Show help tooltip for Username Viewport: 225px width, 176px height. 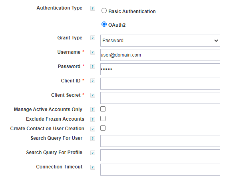point(93,52)
